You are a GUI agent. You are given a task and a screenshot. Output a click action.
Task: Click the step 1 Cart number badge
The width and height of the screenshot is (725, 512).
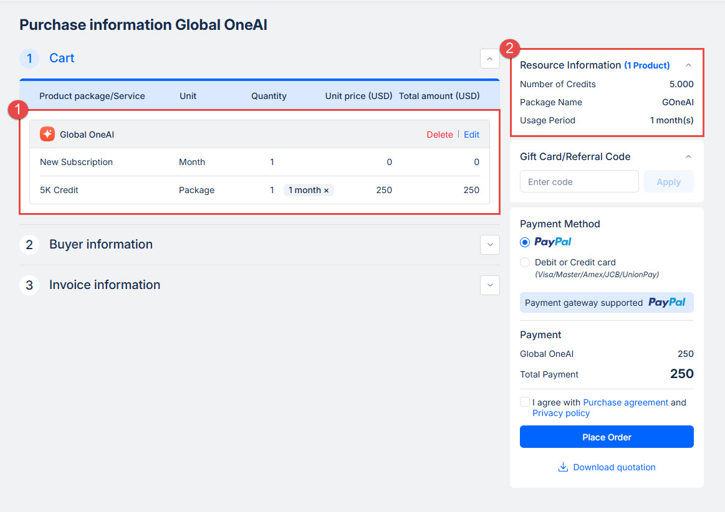29,59
